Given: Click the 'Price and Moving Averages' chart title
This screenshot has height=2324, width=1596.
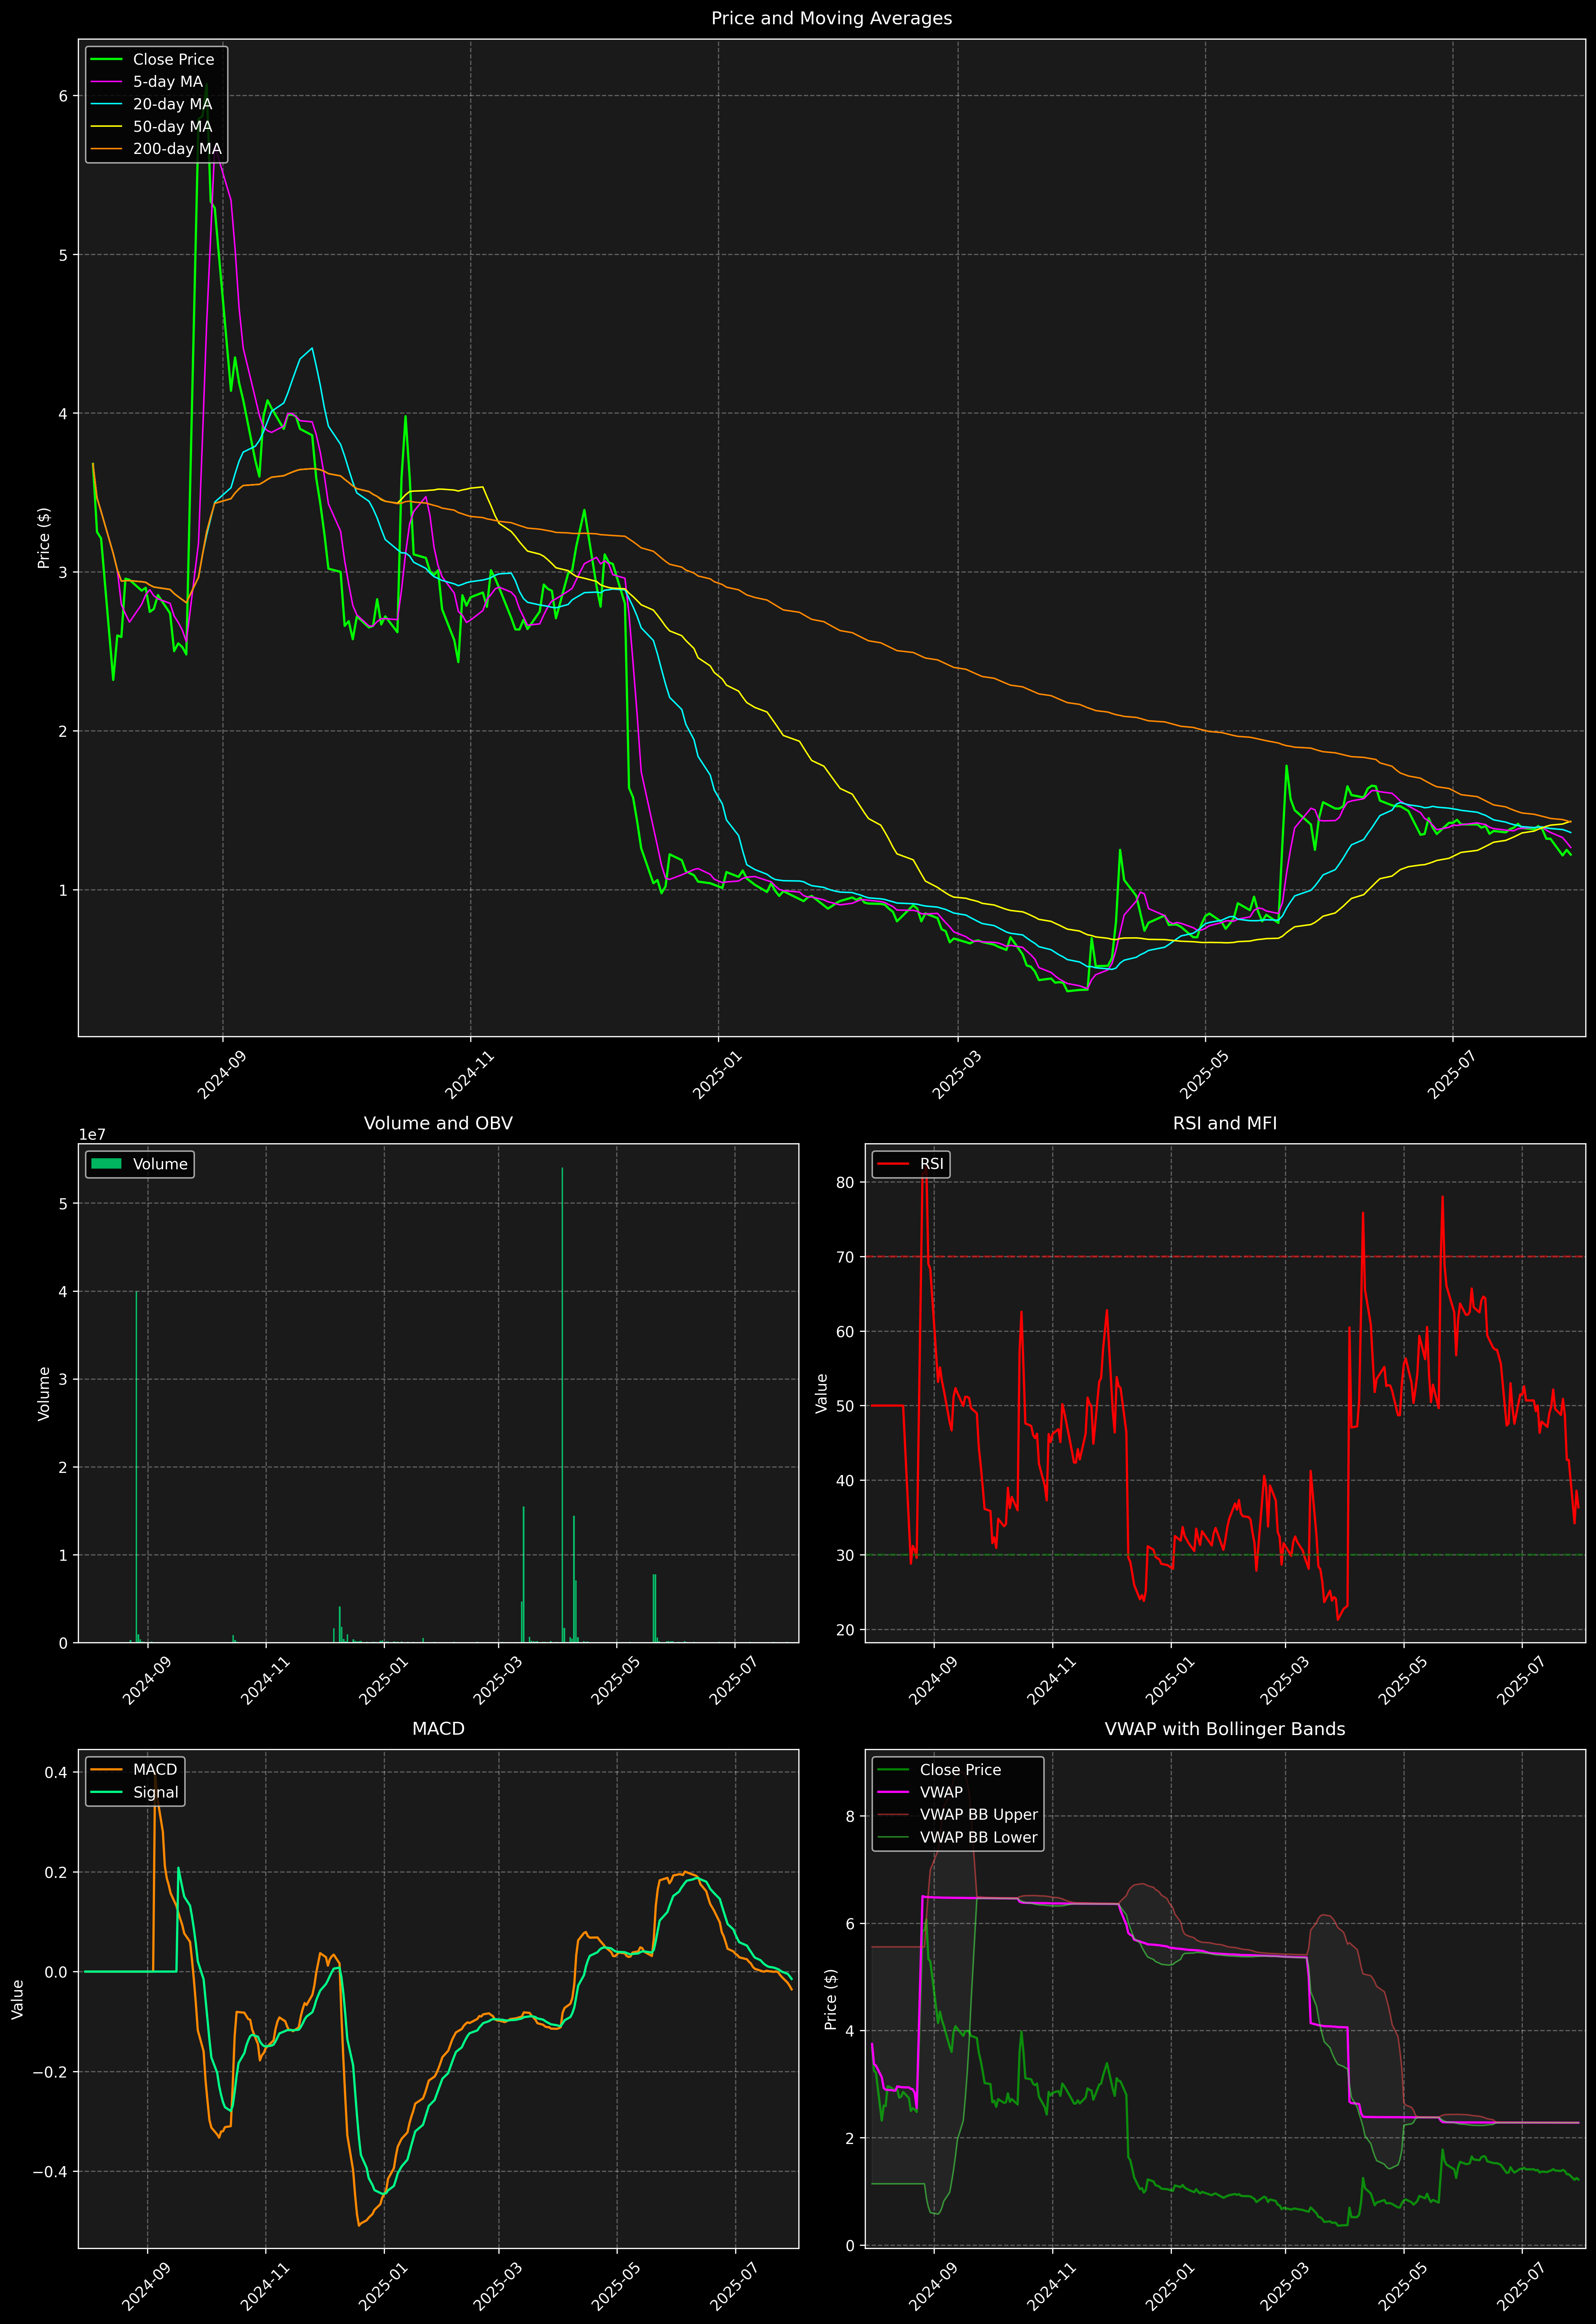Looking at the screenshot, I should 831,18.
